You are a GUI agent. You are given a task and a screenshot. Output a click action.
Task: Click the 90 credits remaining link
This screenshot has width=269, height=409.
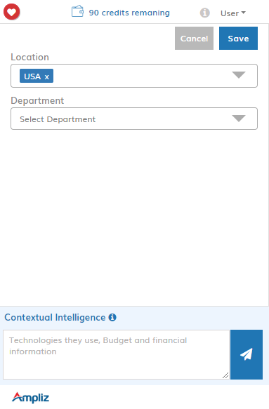[x=129, y=13]
